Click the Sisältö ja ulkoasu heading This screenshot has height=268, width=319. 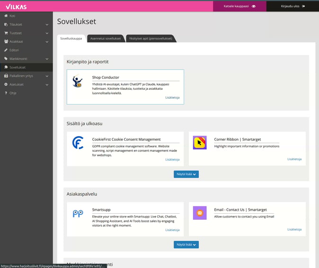click(x=84, y=123)
